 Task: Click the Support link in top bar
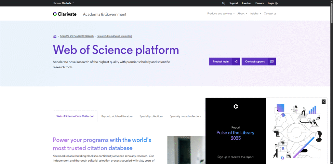[233, 3]
